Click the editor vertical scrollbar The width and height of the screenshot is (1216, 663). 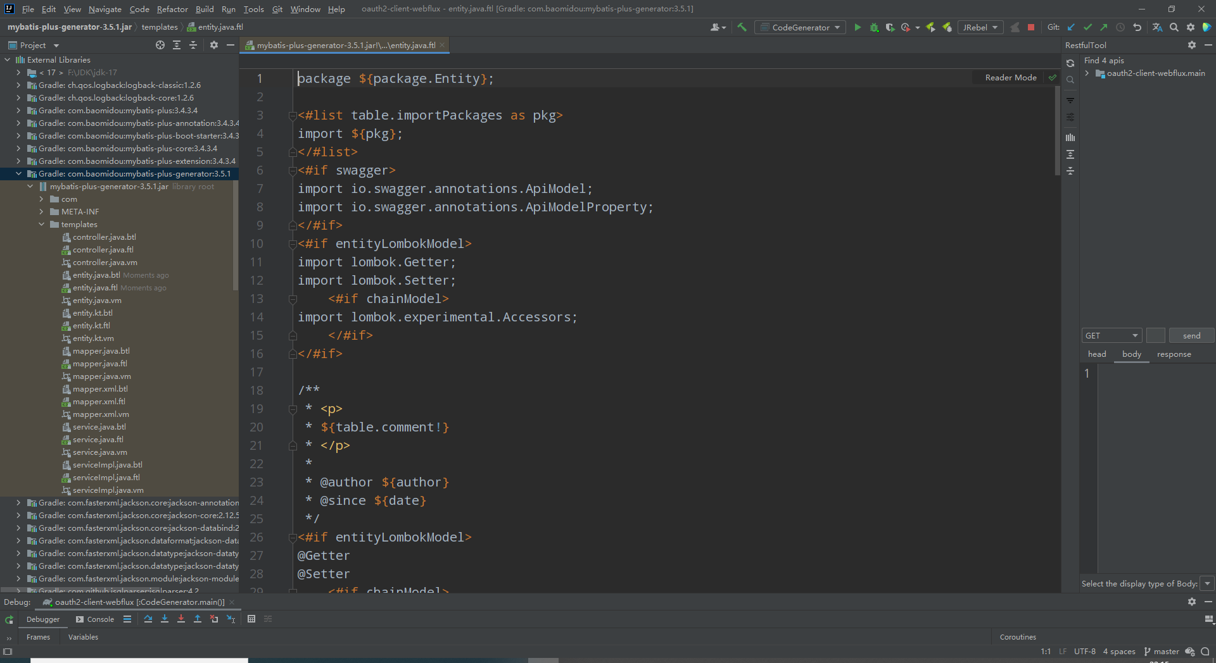coord(1057,132)
